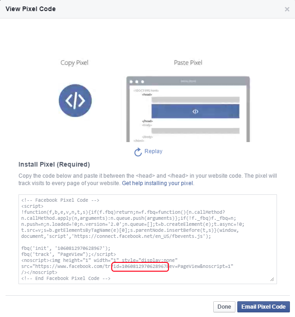Click the fbevents.js URL line in code
The image size is (295, 317).
(116, 236)
